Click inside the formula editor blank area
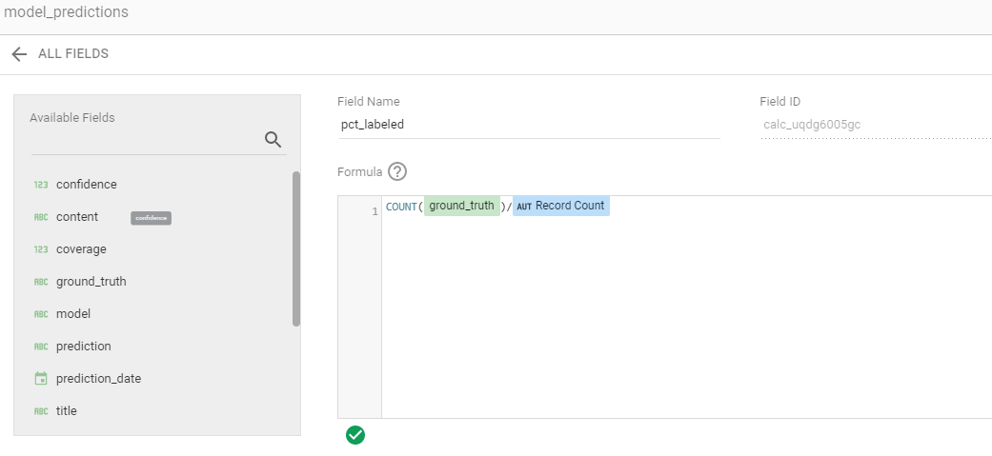 click(x=686, y=314)
